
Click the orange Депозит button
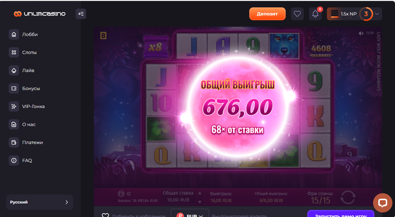pyautogui.click(x=267, y=14)
